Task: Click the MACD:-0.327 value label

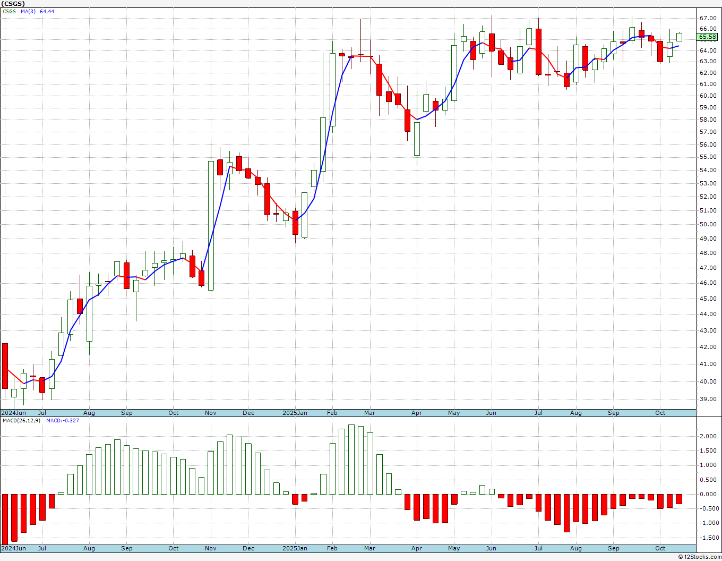Action: pos(63,421)
